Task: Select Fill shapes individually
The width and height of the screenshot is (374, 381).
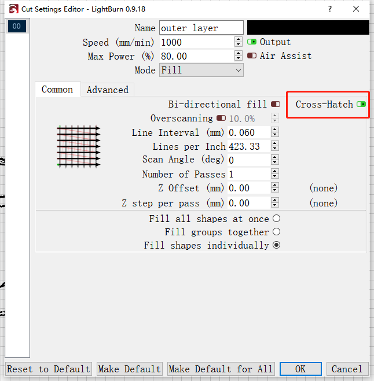Action: [x=276, y=245]
